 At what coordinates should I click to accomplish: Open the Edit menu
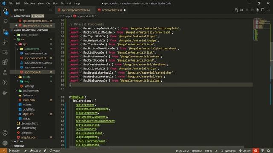pyautogui.click(x=18, y=3)
